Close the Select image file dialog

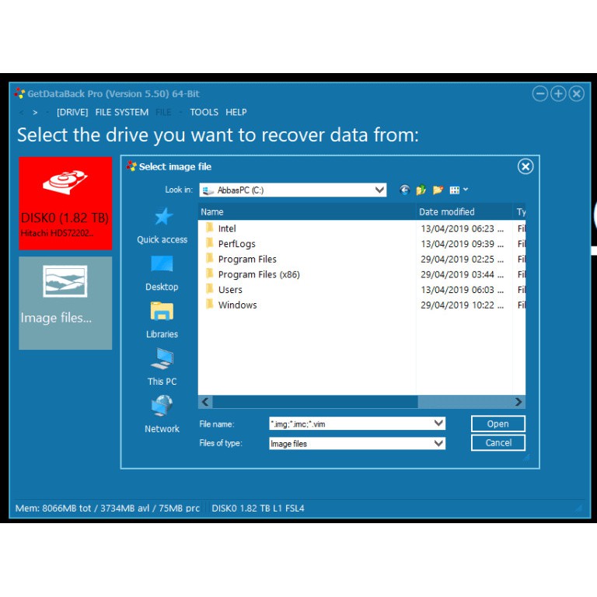pyautogui.click(x=525, y=166)
